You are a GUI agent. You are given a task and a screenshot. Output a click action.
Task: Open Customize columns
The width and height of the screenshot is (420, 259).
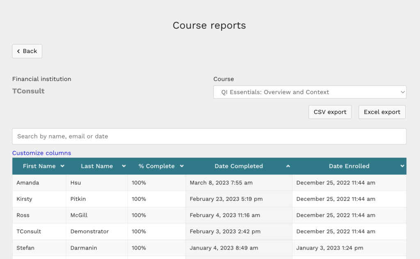[41, 153]
